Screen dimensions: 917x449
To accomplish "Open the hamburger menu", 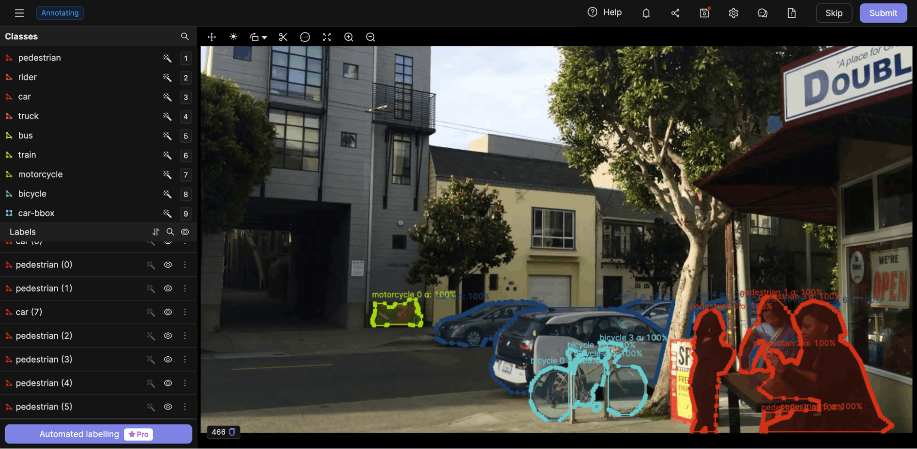I will point(19,13).
